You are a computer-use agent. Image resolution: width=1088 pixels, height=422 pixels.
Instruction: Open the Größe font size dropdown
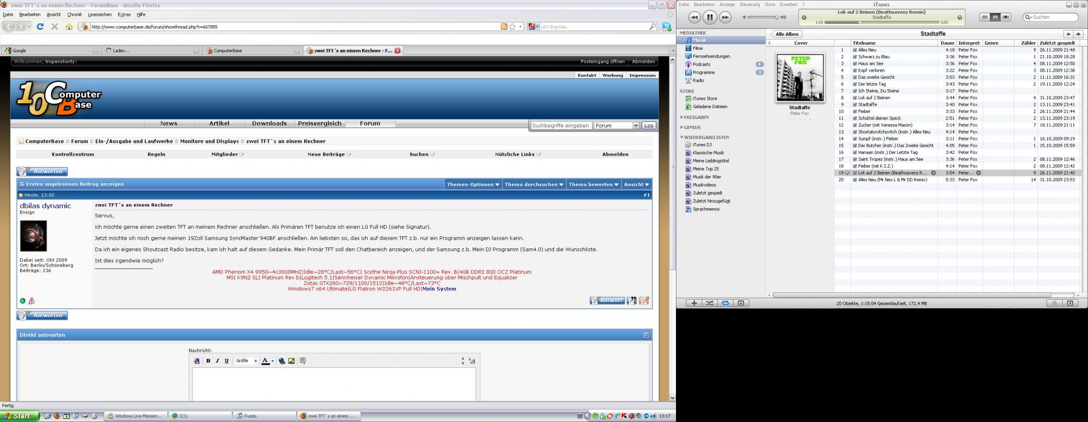pos(246,361)
